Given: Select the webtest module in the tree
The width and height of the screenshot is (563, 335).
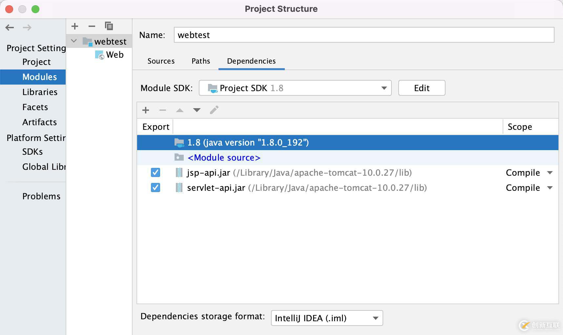Looking at the screenshot, I should click(x=99, y=41).
